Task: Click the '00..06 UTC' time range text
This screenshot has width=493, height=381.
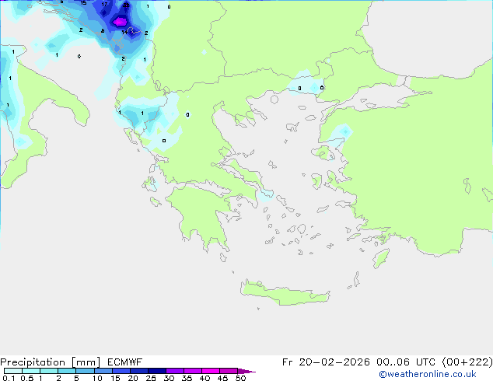Action: click(406, 362)
